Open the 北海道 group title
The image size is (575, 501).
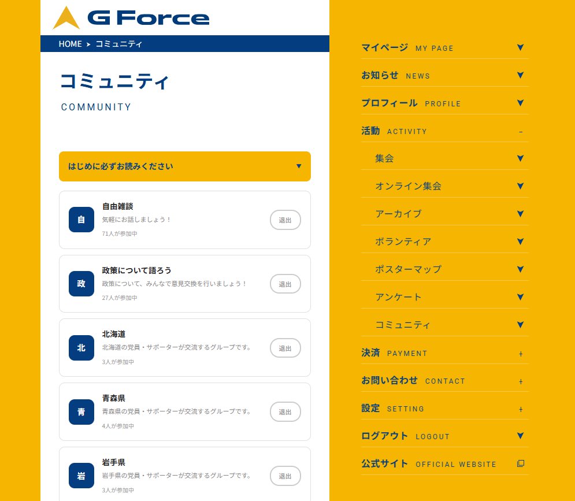114,335
